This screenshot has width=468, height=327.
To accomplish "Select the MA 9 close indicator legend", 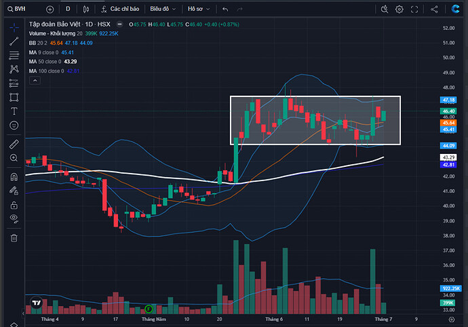I will (x=43, y=52).
